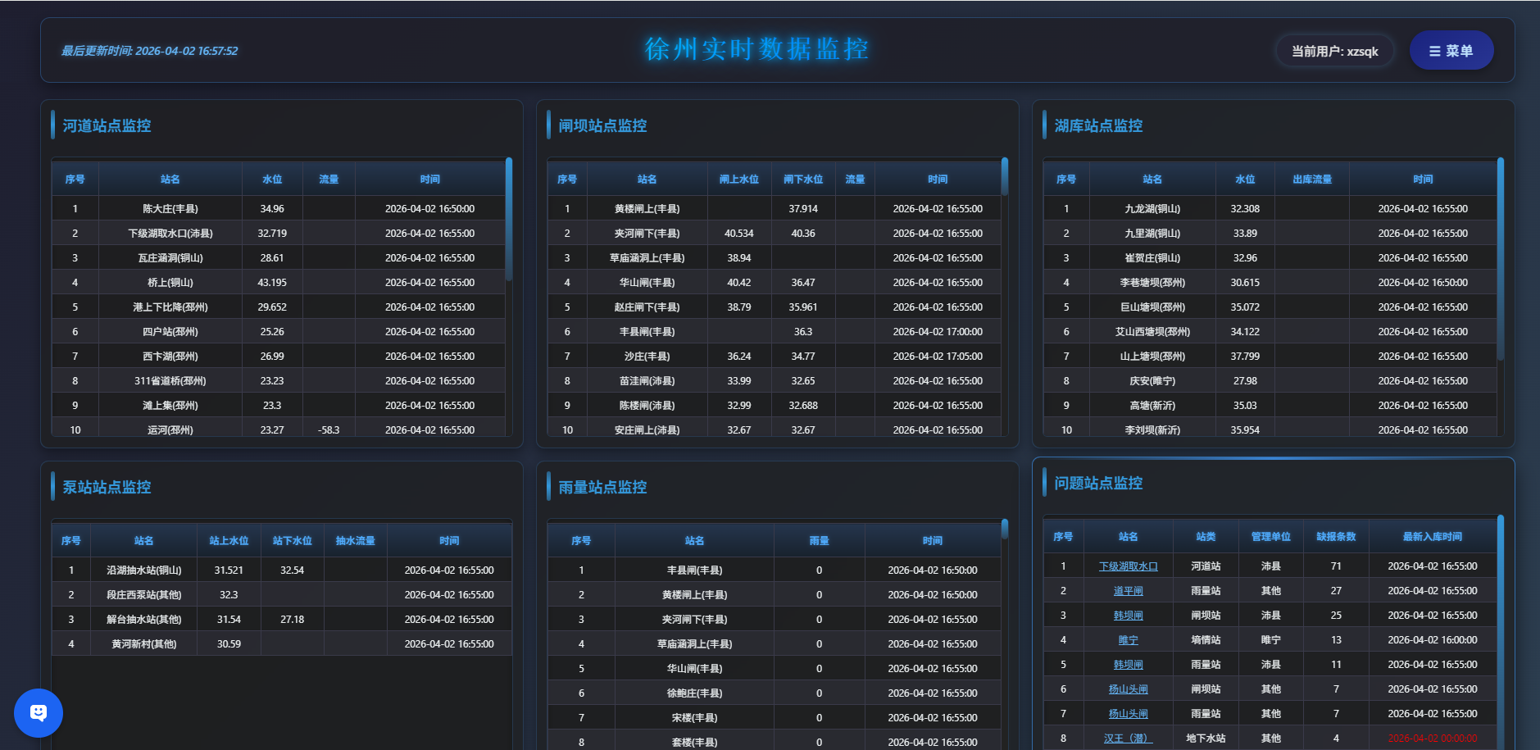Open the 汉王（潜）groundwater station link
This screenshot has height=750, width=1540.
pyautogui.click(x=1128, y=739)
